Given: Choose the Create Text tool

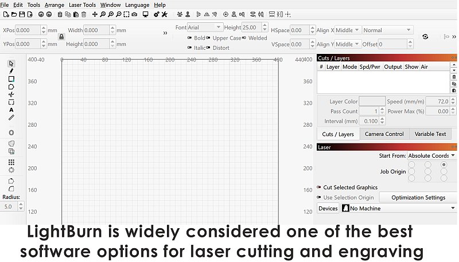Looking at the screenshot, I should 11,110.
